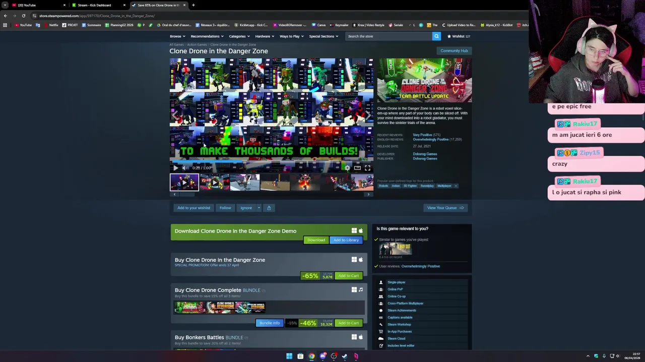Click the Ignore button
645x362 pixels.
246,208
